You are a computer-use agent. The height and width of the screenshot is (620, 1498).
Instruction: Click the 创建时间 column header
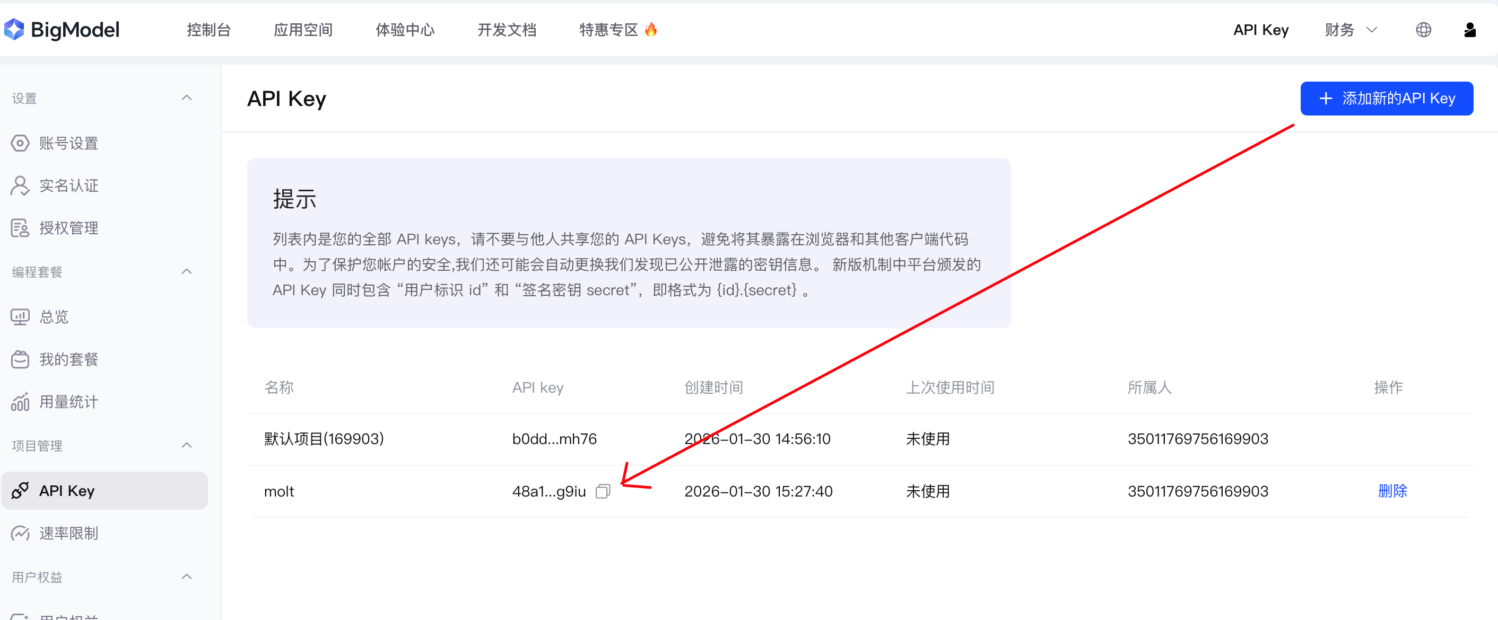(713, 387)
